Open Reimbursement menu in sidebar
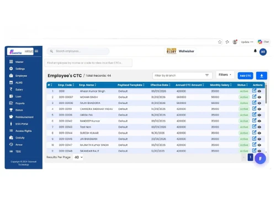The image size is (276, 207). coord(24,117)
